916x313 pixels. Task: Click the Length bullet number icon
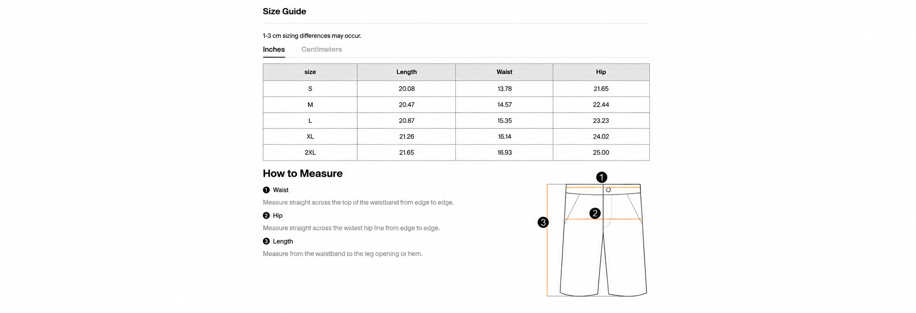click(266, 241)
